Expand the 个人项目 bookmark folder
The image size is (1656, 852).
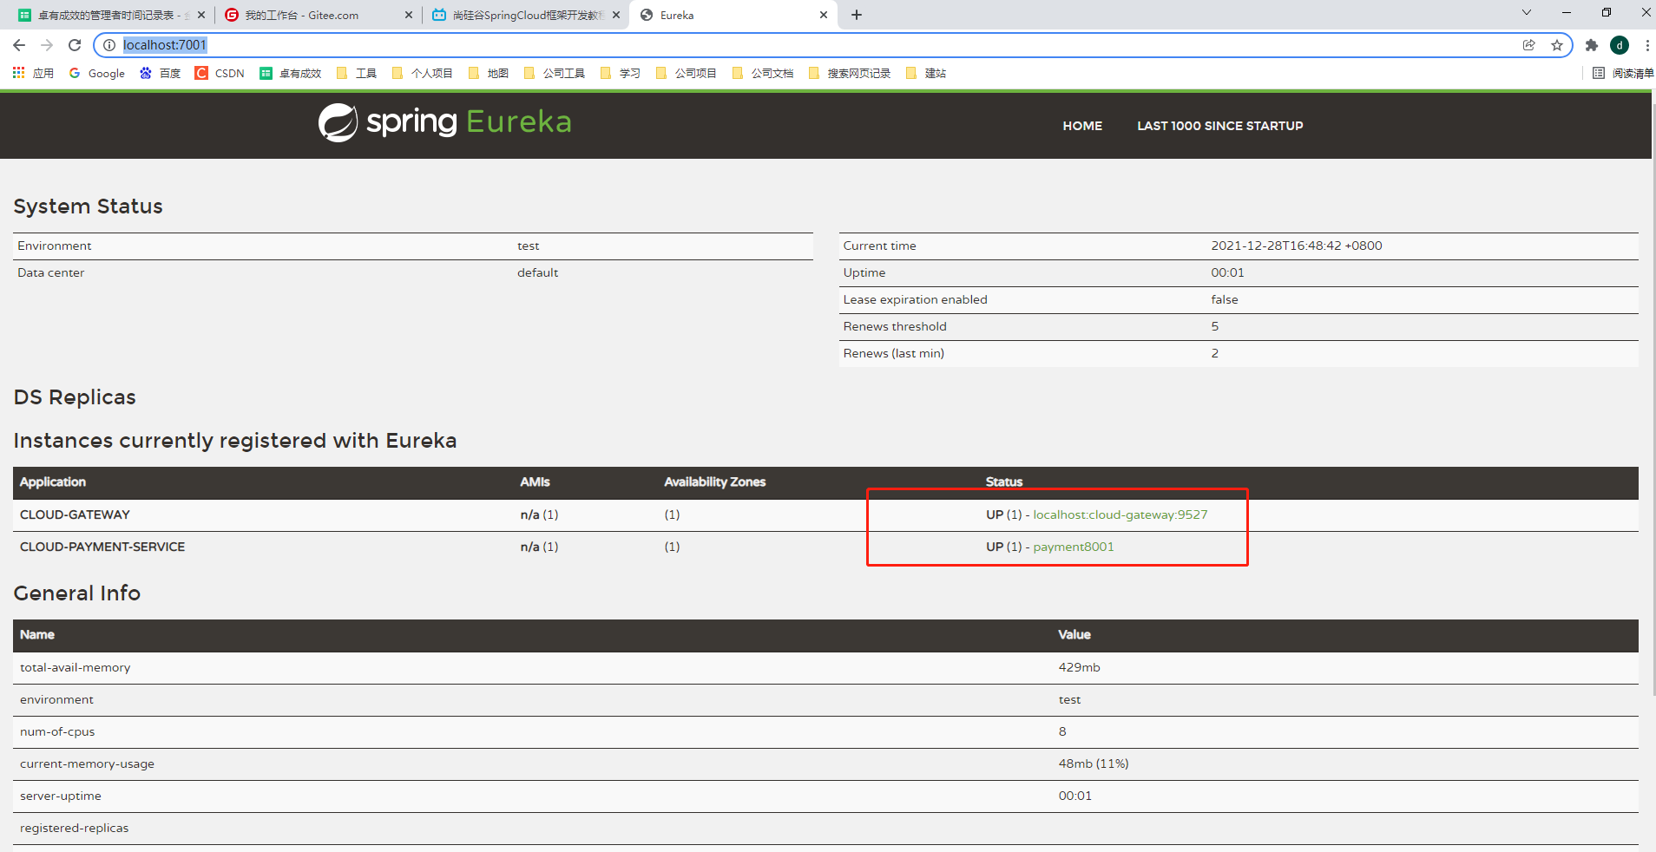click(x=423, y=73)
